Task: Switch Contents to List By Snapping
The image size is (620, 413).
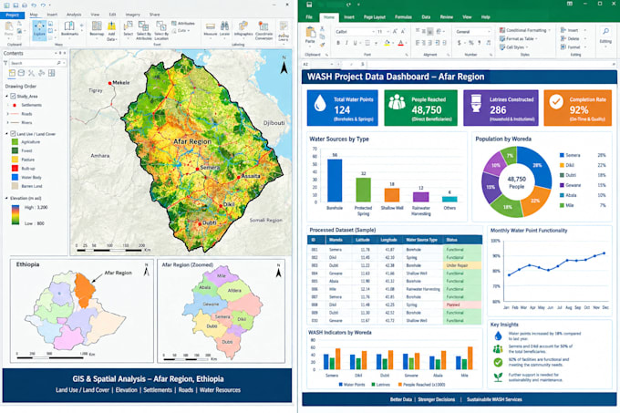Action: point(51,73)
